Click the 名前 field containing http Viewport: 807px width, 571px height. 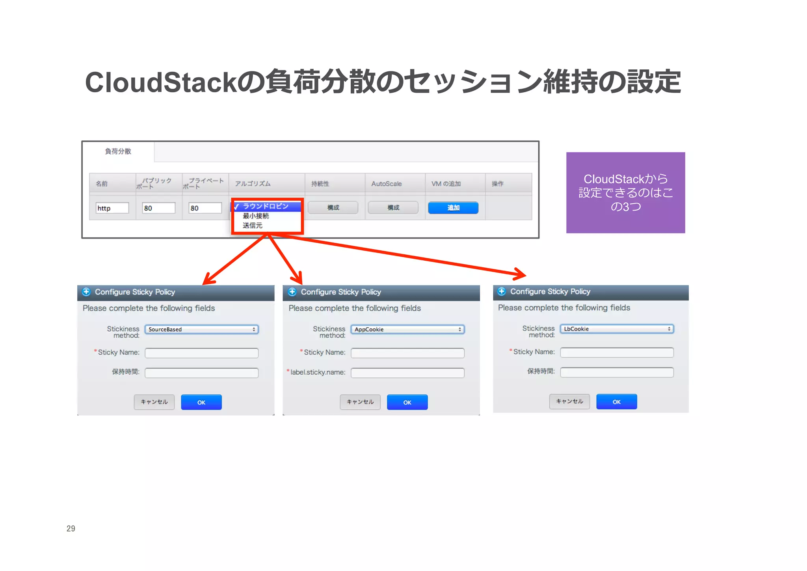[112, 208]
